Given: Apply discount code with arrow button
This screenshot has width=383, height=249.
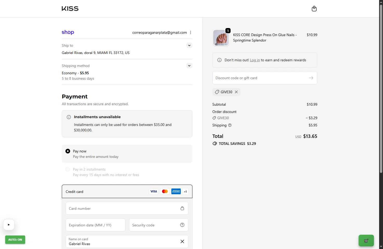Looking at the screenshot, I should point(311,78).
